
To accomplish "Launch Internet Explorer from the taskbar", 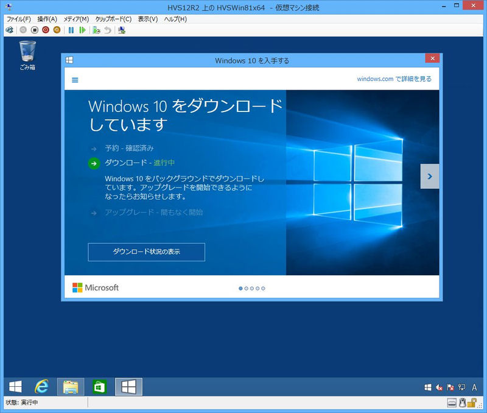I will (41, 387).
